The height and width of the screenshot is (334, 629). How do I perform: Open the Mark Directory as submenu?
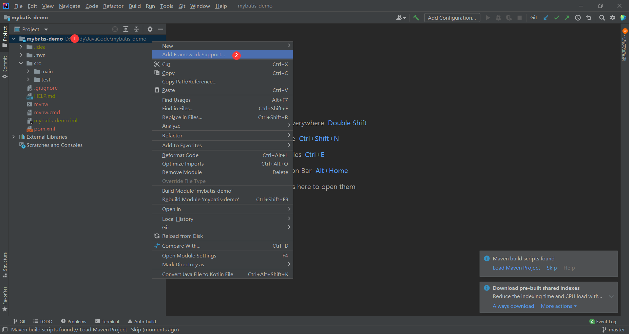(x=222, y=264)
